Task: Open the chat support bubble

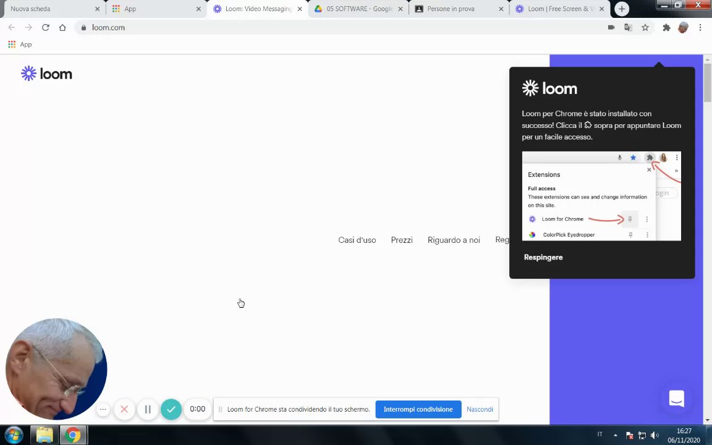Action: coord(677,399)
